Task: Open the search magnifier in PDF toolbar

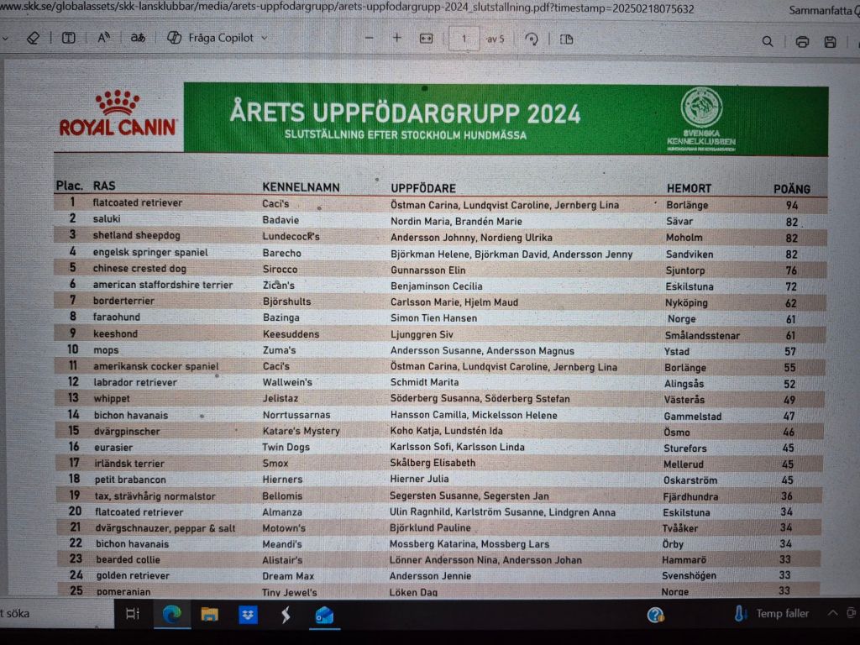Action: tap(768, 41)
